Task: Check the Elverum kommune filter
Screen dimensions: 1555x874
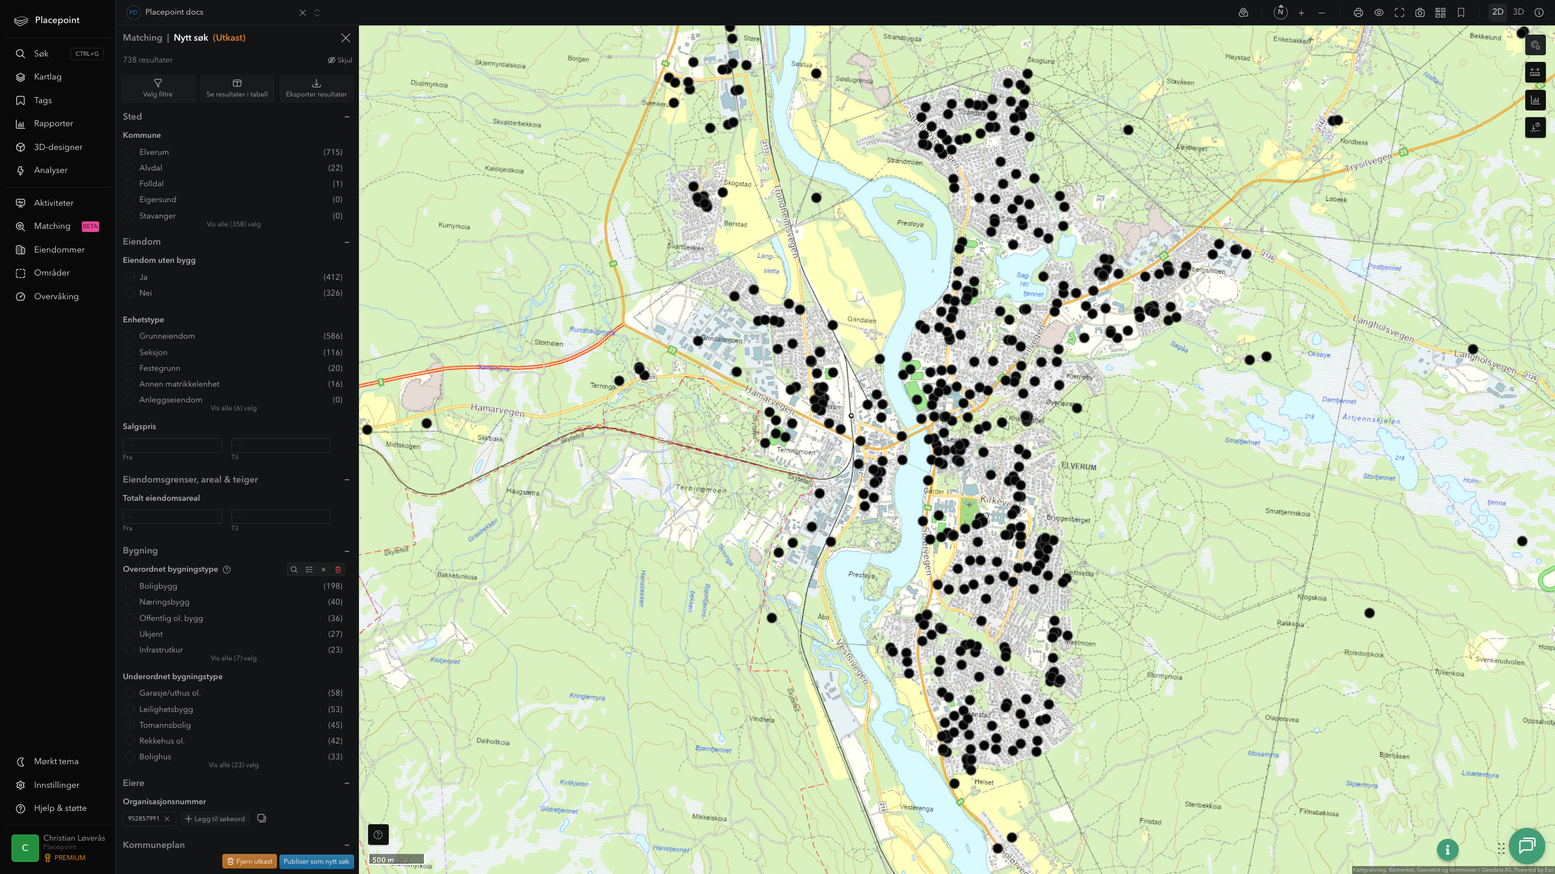Action: pyautogui.click(x=129, y=152)
